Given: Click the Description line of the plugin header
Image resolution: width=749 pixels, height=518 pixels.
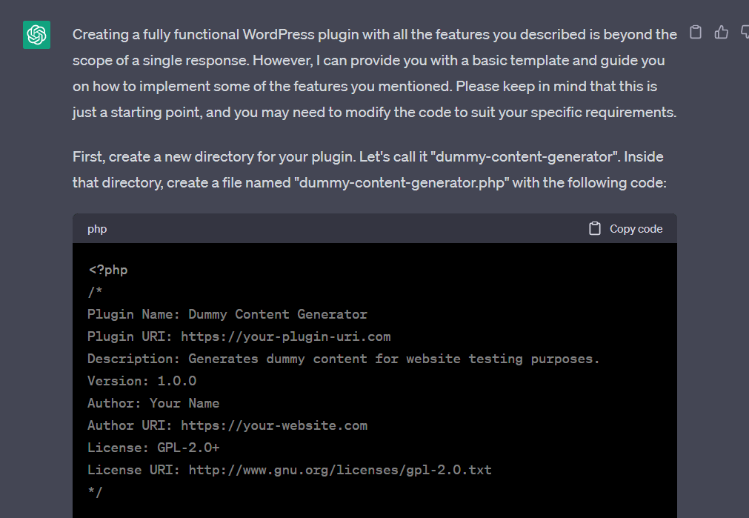Looking at the screenshot, I should click(343, 358).
